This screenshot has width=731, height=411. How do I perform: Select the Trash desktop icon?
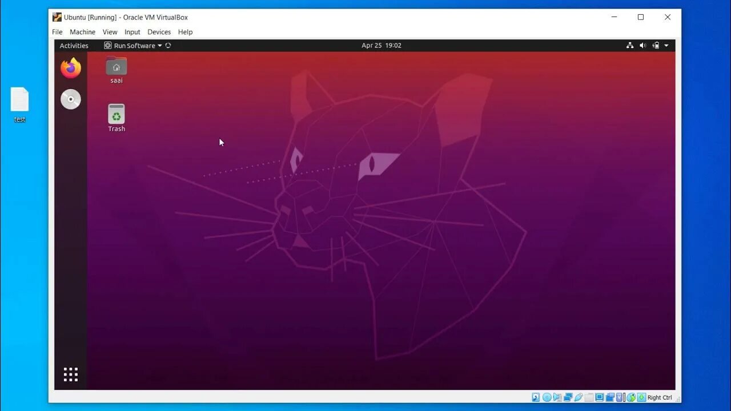pos(117,118)
